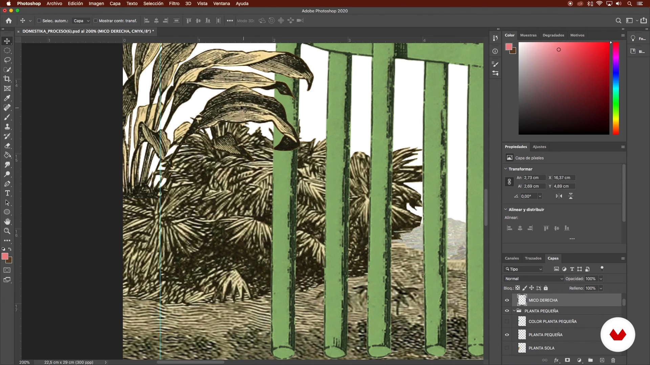Open the Normal blend mode dropdown
Screen dimensions: 650x365
(534, 279)
